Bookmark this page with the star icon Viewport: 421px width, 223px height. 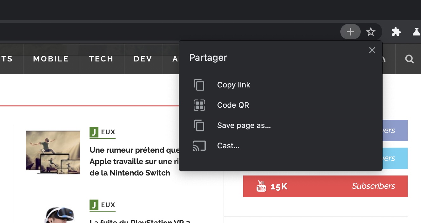pos(371,32)
